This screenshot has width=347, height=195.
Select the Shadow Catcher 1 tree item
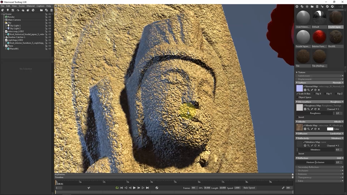[x=16, y=37]
